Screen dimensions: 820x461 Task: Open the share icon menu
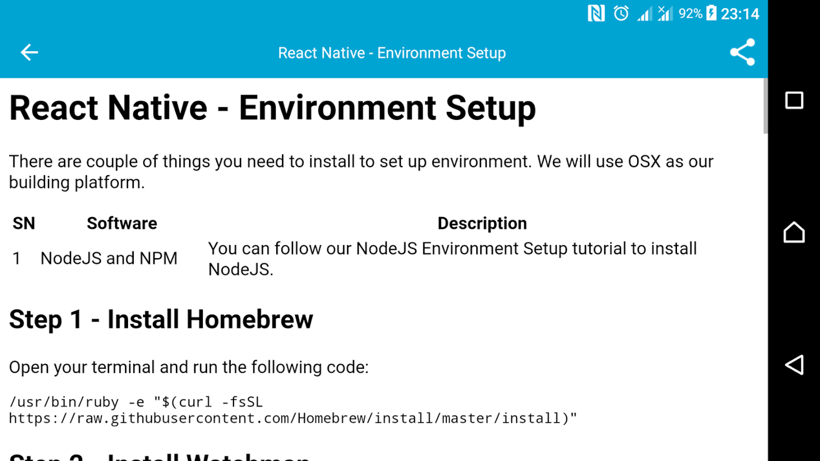click(x=742, y=52)
